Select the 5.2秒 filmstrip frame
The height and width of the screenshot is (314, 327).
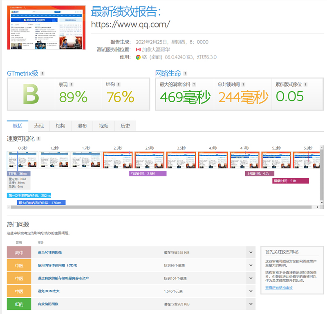[x=276, y=160]
